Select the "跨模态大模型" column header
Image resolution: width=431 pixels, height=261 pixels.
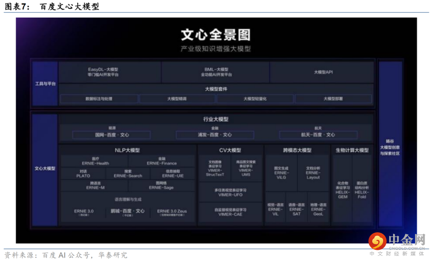click(297, 150)
